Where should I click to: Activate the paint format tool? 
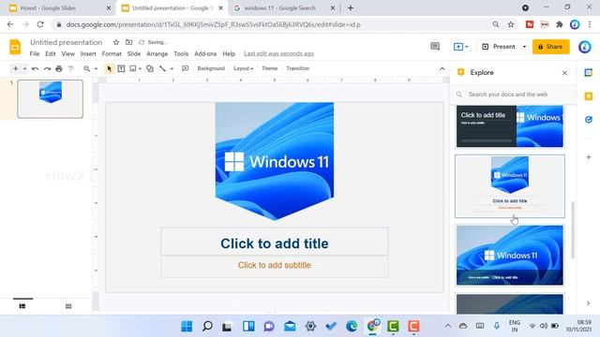coord(71,68)
